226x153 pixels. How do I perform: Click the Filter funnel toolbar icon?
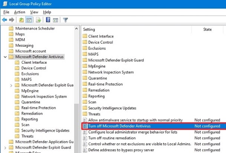click(x=65, y=20)
